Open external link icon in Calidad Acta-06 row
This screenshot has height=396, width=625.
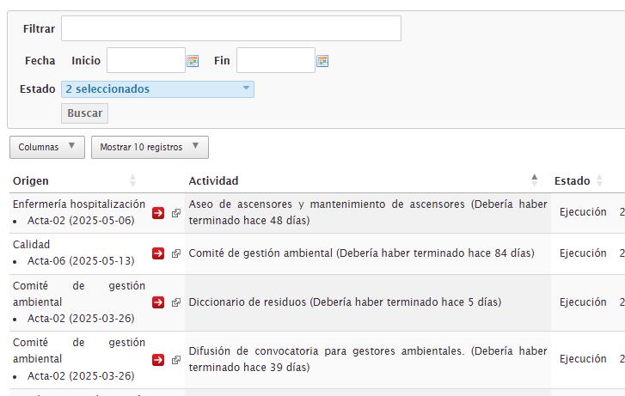click(175, 253)
